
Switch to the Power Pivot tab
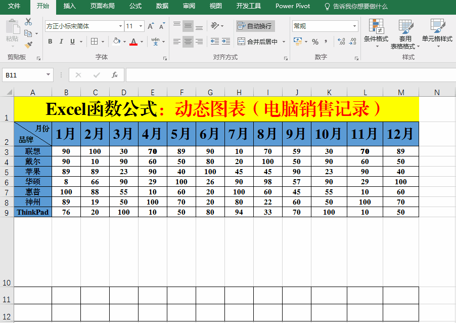[293, 6]
